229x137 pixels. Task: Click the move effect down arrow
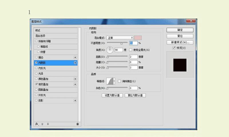point(48,124)
